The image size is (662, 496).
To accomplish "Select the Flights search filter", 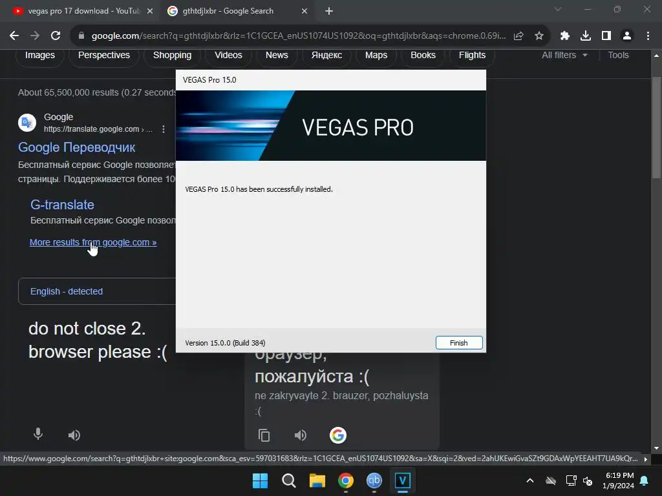I will (x=472, y=56).
